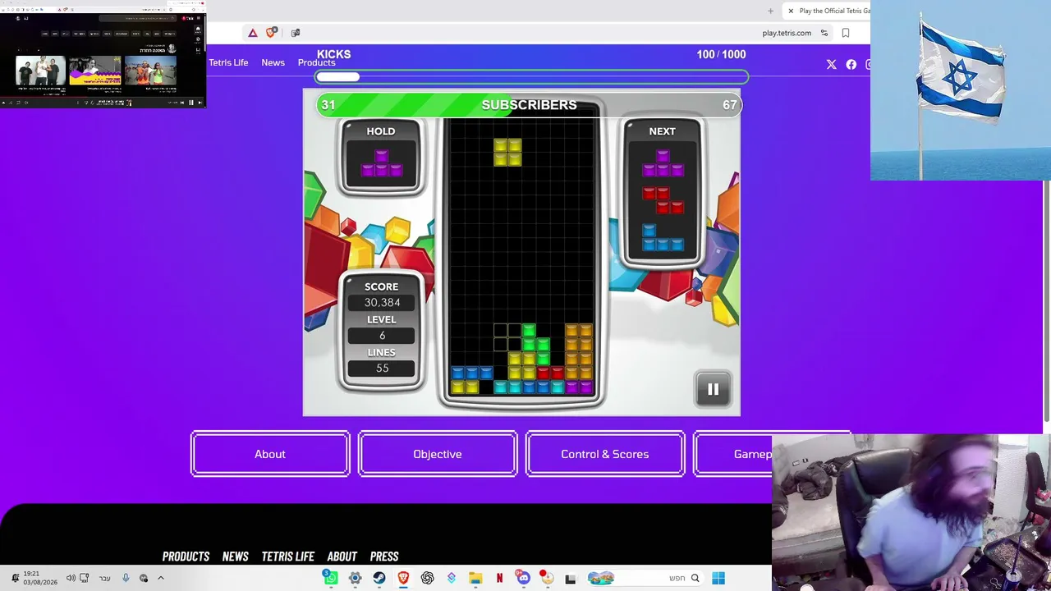
Task: Open Netflix from the taskbar
Action: (499, 578)
